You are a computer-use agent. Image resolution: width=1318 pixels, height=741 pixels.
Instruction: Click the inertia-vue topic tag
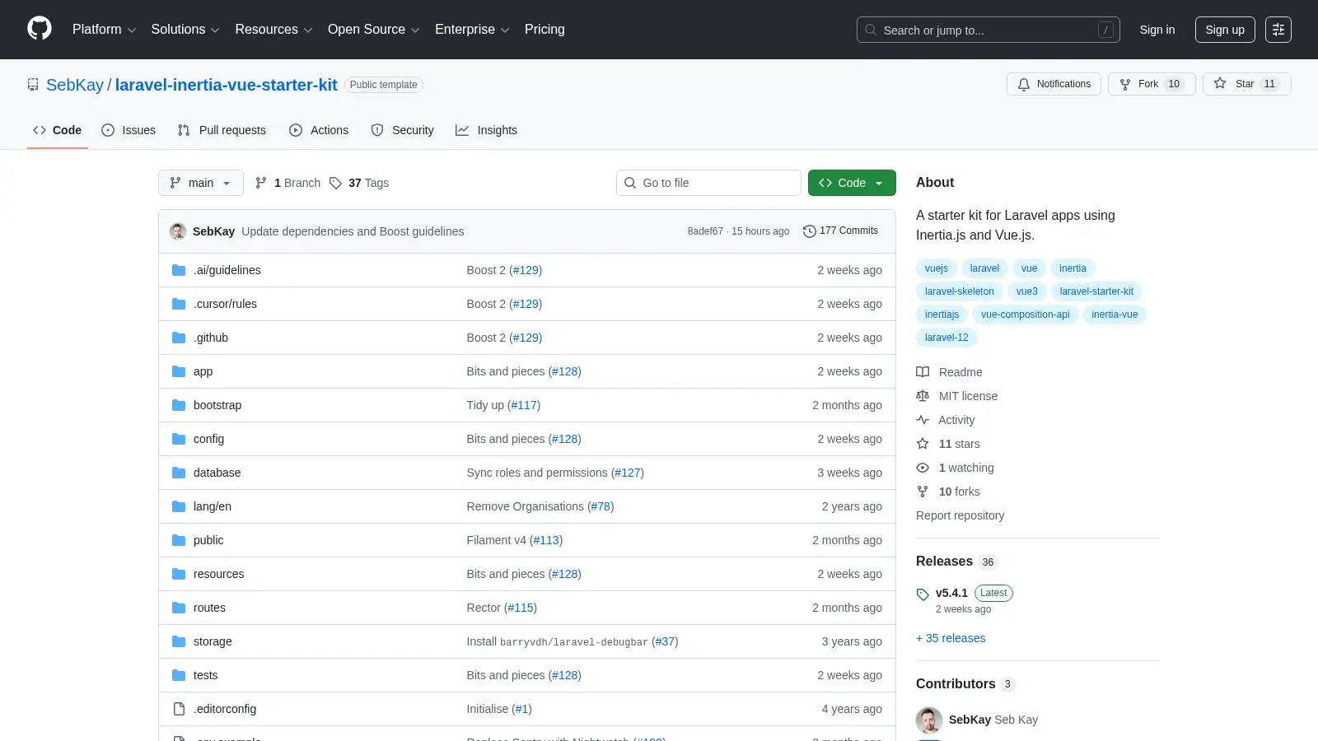pos(1115,315)
